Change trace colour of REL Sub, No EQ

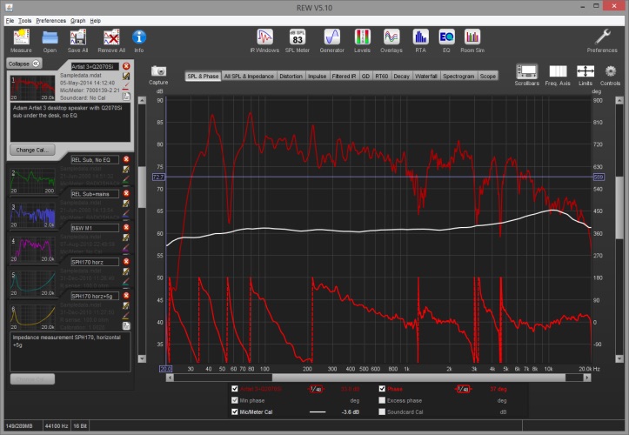click(126, 179)
